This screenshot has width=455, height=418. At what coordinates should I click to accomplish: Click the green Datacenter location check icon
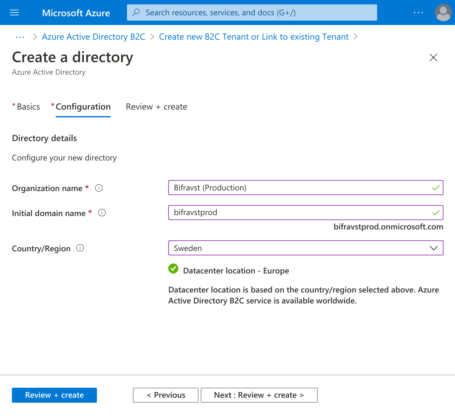click(173, 268)
